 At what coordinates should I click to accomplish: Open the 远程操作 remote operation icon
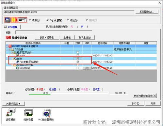click(11, 112)
